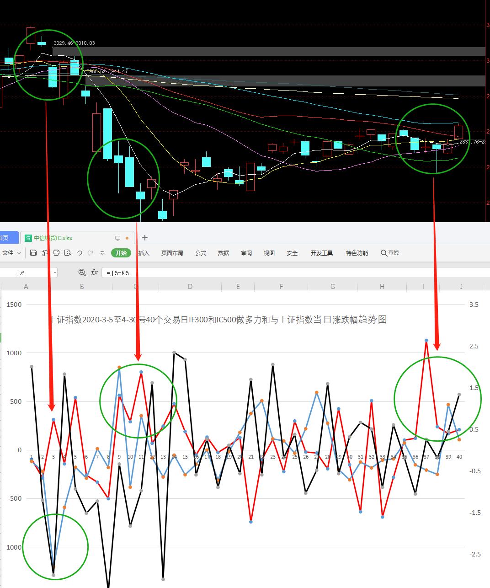Click the Undo arrow icon
The height and width of the screenshot is (588, 490).
(x=79, y=253)
